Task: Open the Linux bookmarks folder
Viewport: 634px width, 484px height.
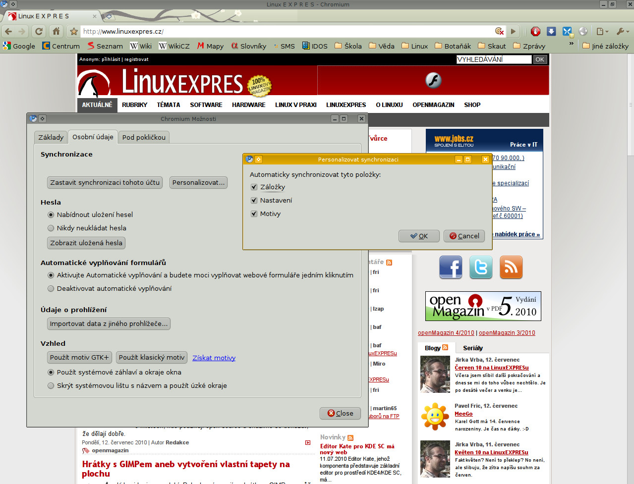Action: pos(414,46)
